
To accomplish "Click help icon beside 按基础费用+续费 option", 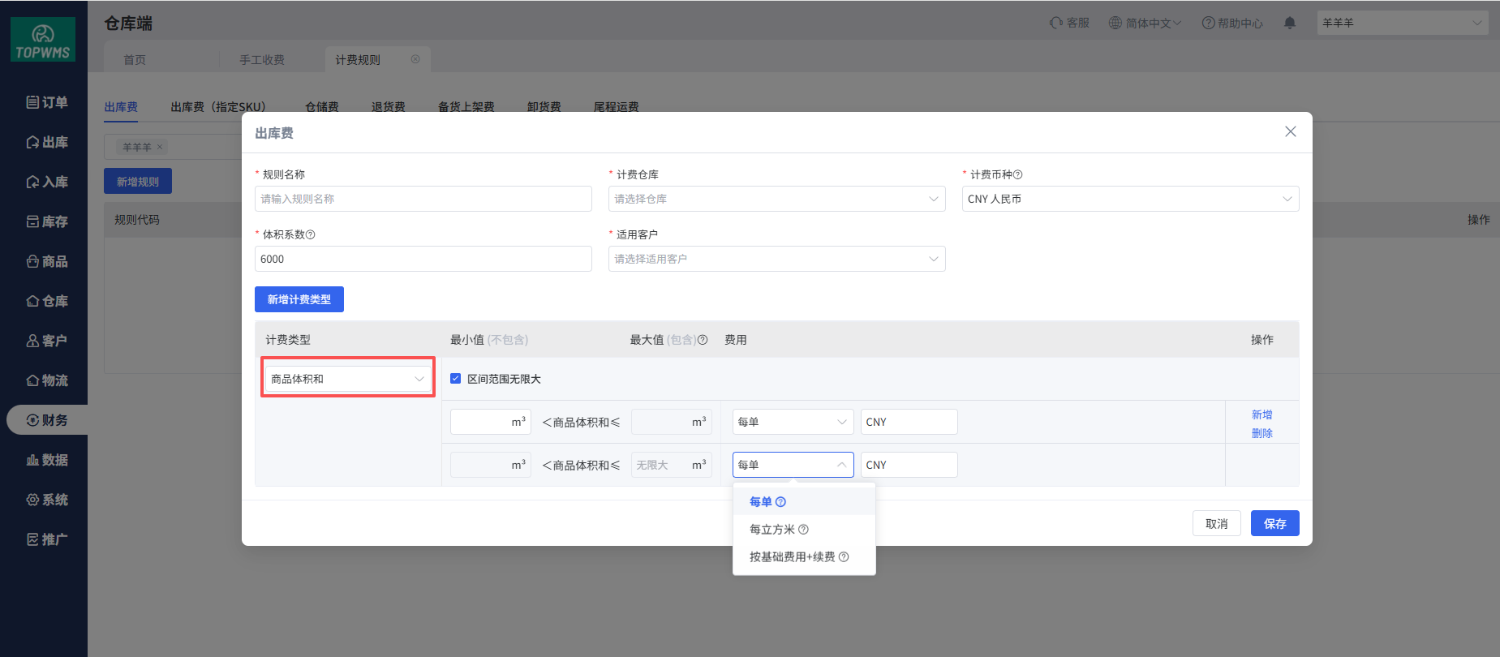I will pos(844,557).
